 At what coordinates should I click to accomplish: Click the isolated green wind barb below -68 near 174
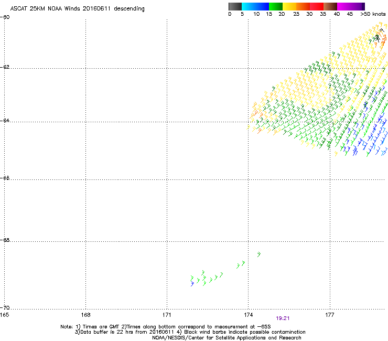(259, 254)
